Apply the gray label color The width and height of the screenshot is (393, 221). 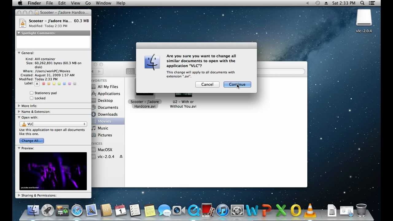(x=75, y=83)
